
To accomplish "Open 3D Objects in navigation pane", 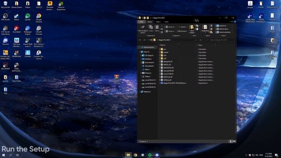I will [148, 56].
